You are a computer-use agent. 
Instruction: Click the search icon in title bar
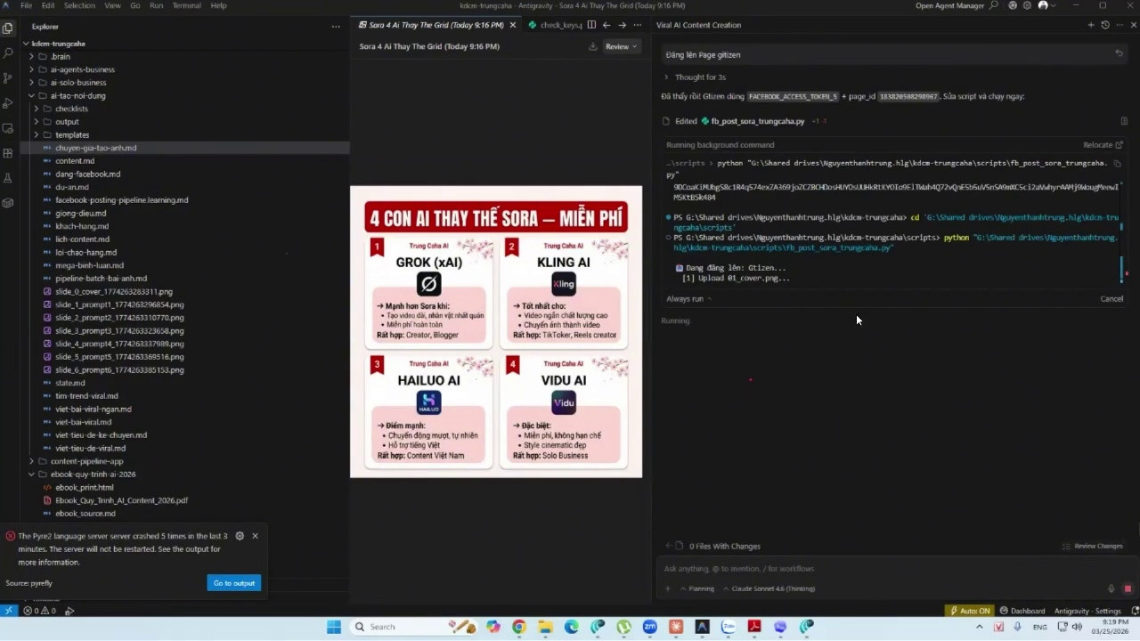[x=994, y=5]
